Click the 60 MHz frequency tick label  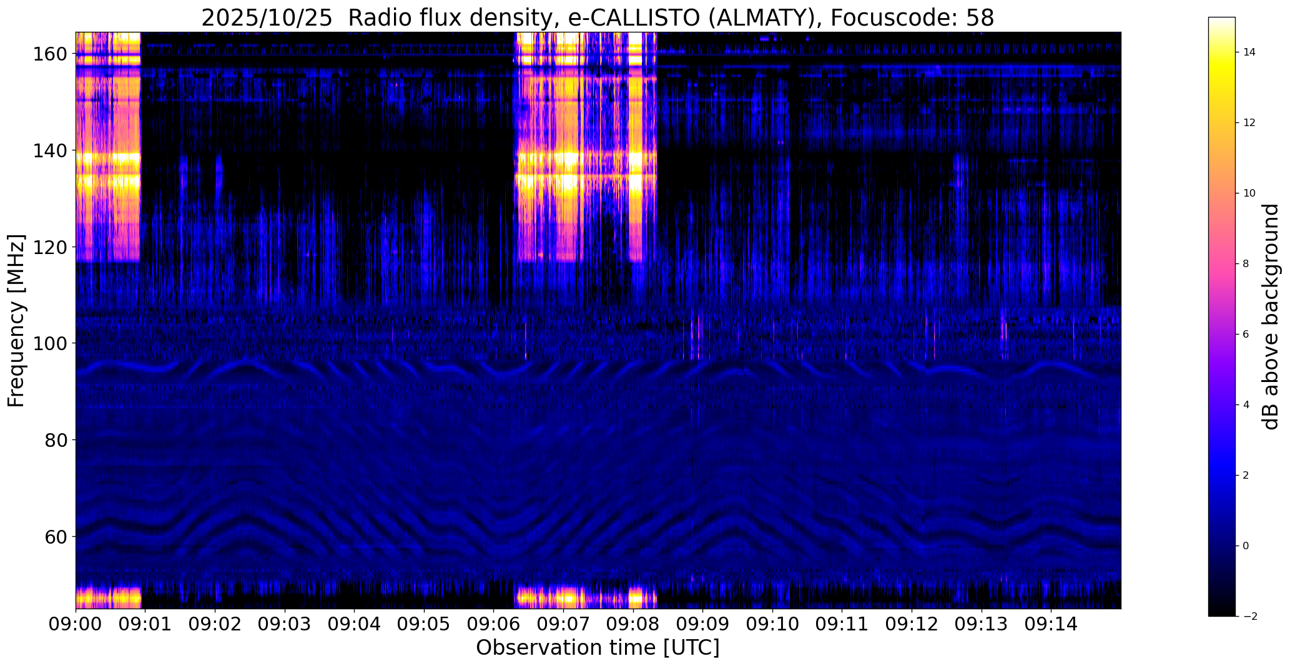click(x=56, y=536)
